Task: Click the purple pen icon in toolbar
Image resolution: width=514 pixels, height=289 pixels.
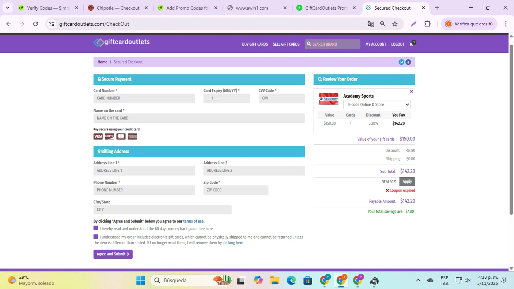Action: tap(414, 24)
